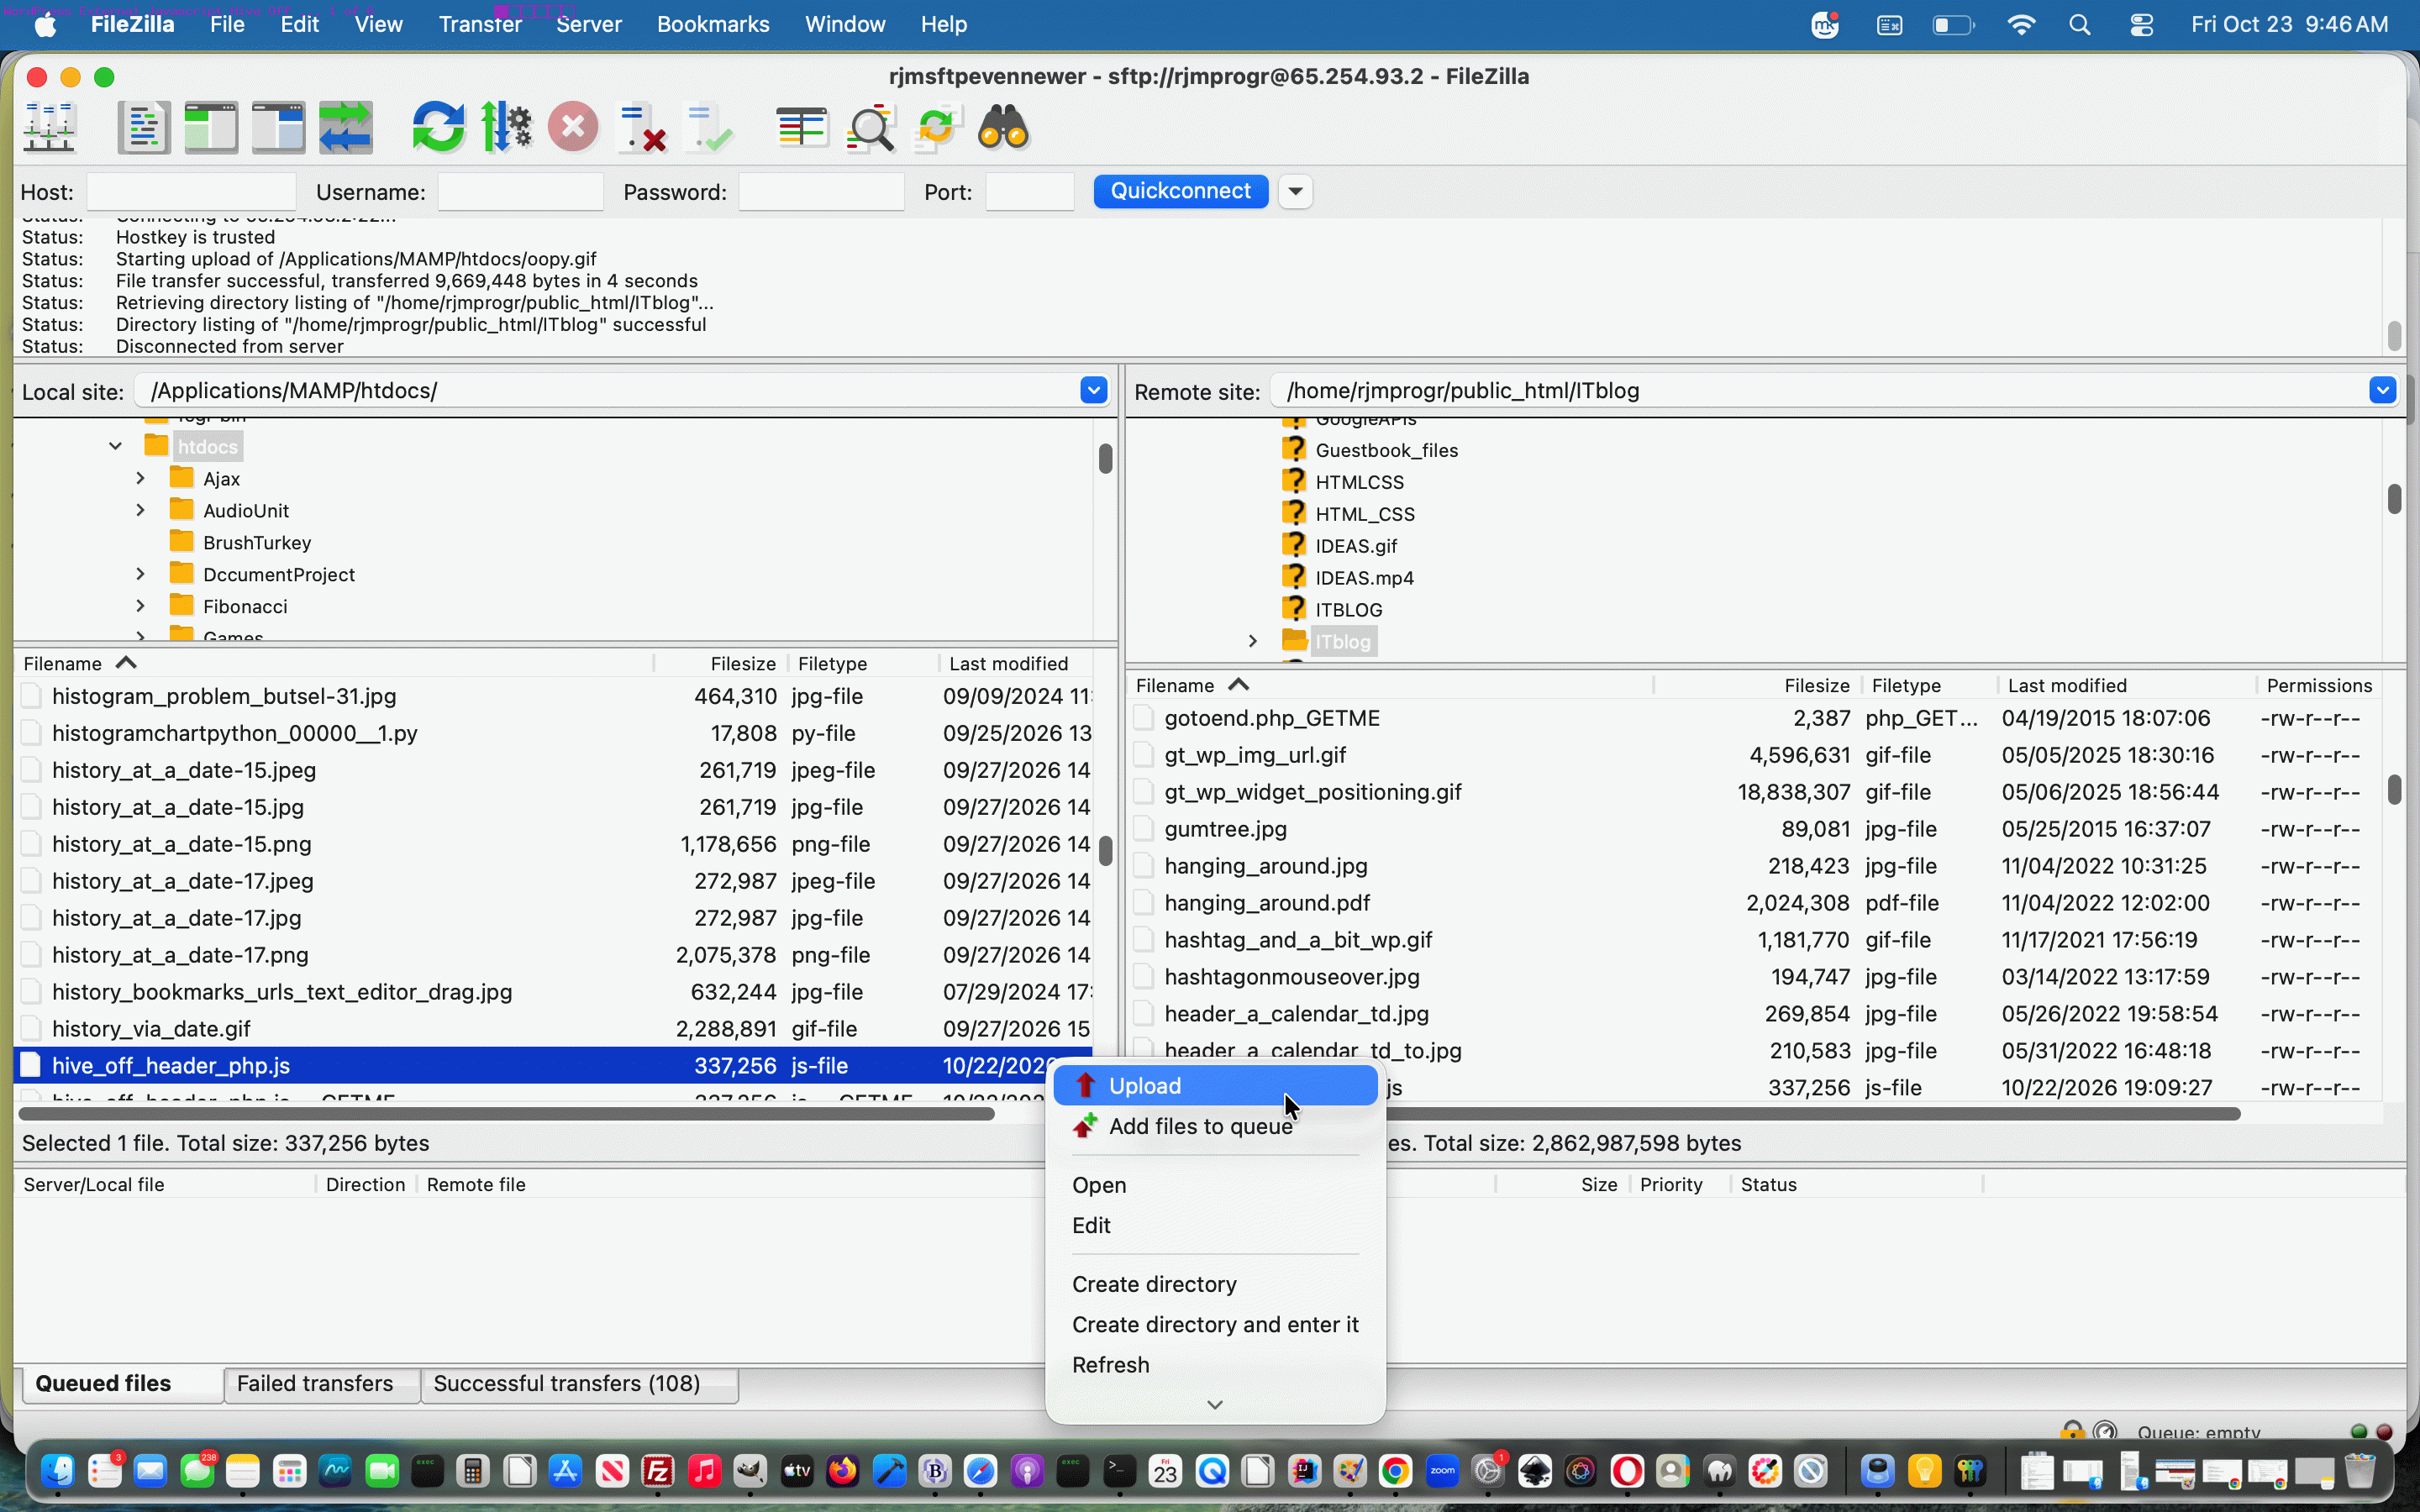Open Quickconnect history dropdown arrow
Image resolution: width=2420 pixels, height=1512 pixels.
coord(1295,191)
